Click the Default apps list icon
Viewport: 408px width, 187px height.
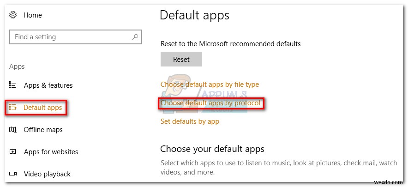[13, 107]
